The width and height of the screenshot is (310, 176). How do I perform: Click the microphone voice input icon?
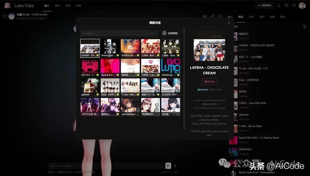[x=175, y=166]
